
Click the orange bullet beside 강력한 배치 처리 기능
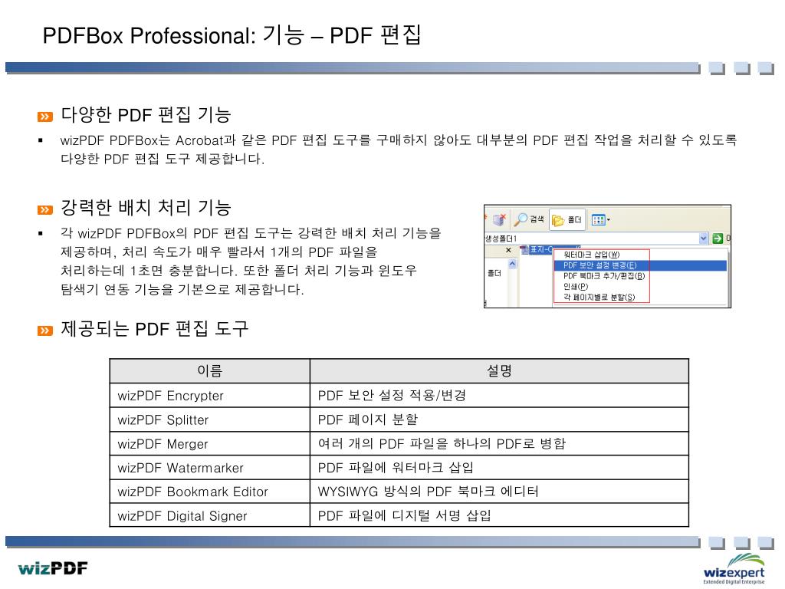click(45, 209)
